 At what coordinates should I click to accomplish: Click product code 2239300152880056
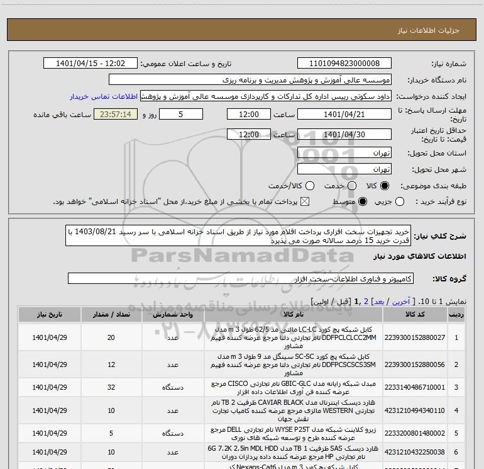(x=415, y=364)
